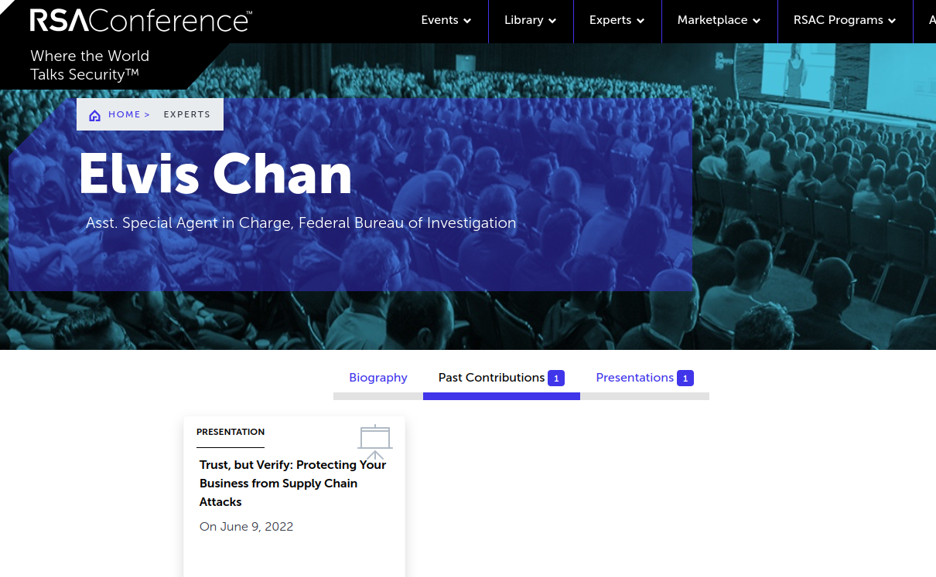This screenshot has height=577, width=936.
Task: Click the PRESENTATION label on the card
Action: 231,432
